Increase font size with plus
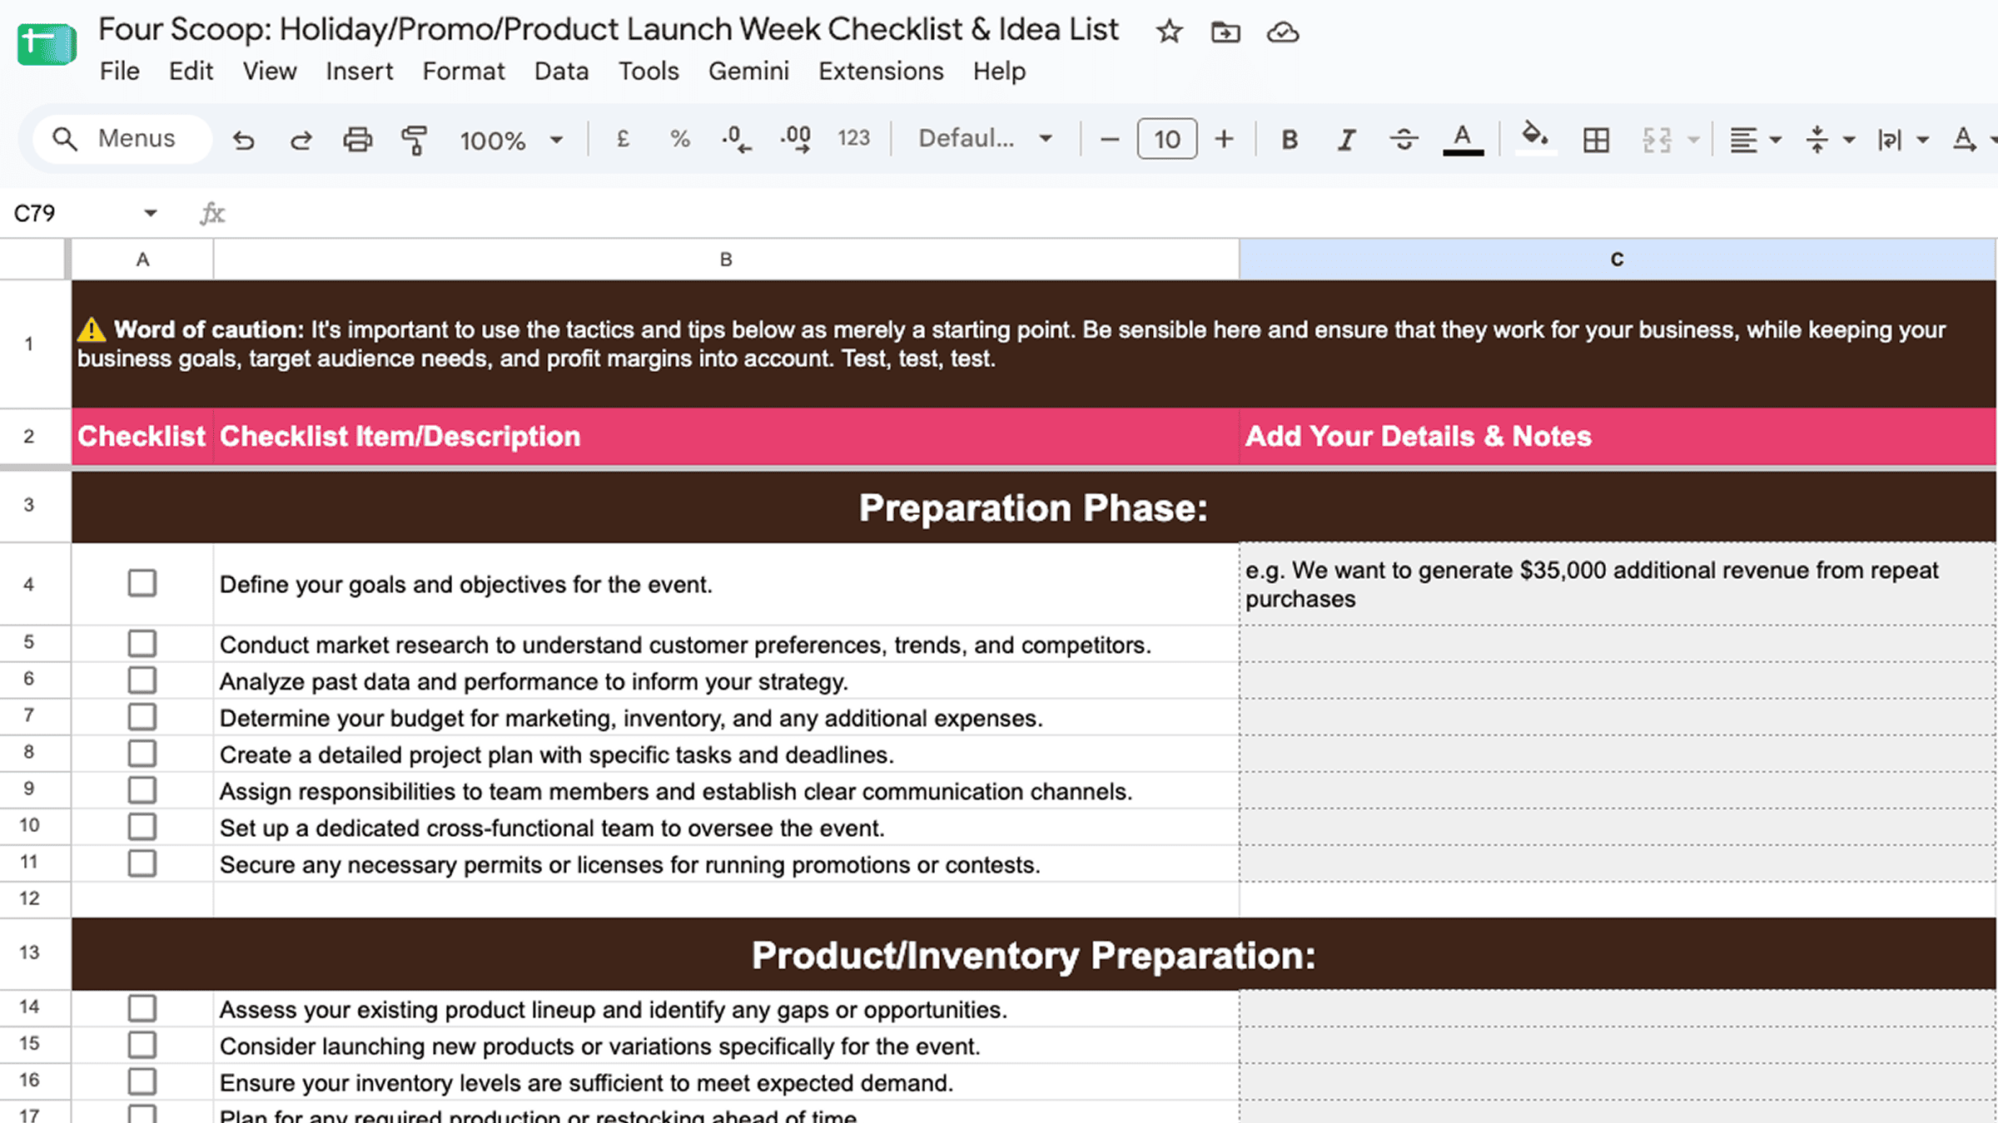Screen dimensions: 1998x1123 1224,139
